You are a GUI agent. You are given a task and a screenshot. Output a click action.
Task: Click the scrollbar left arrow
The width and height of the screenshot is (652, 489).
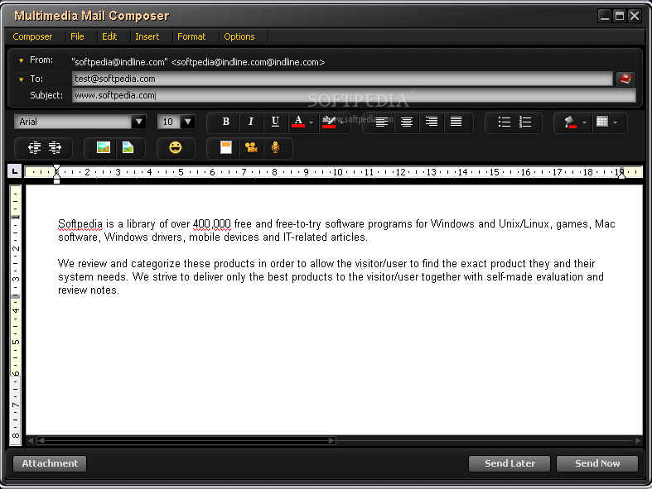[x=31, y=441]
